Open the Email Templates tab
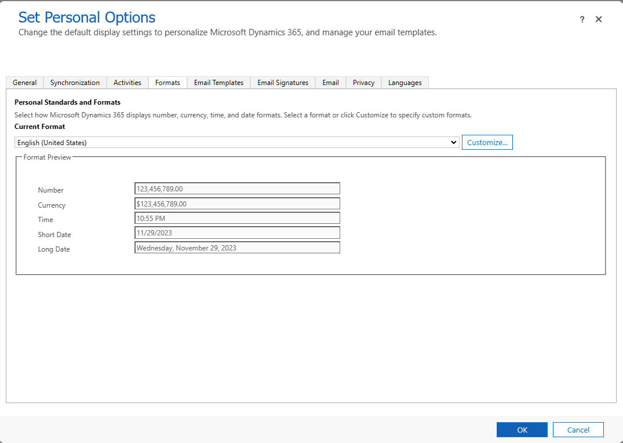Image resolution: width=623 pixels, height=443 pixels. (x=218, y=82)
